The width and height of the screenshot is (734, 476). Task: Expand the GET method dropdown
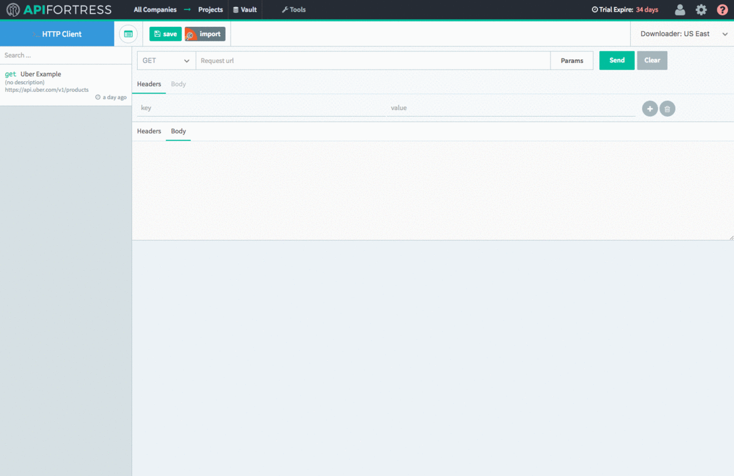coord(166,60)
